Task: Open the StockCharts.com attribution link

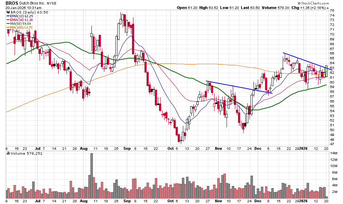Action: (x=313, y=3)
